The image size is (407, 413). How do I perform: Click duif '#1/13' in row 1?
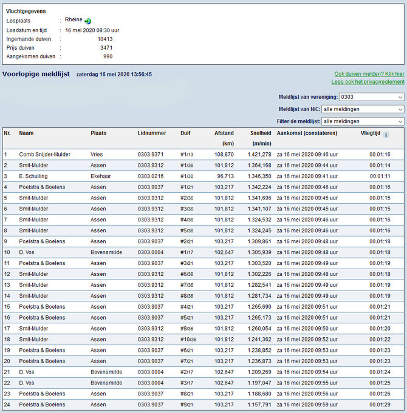[186, 155]
